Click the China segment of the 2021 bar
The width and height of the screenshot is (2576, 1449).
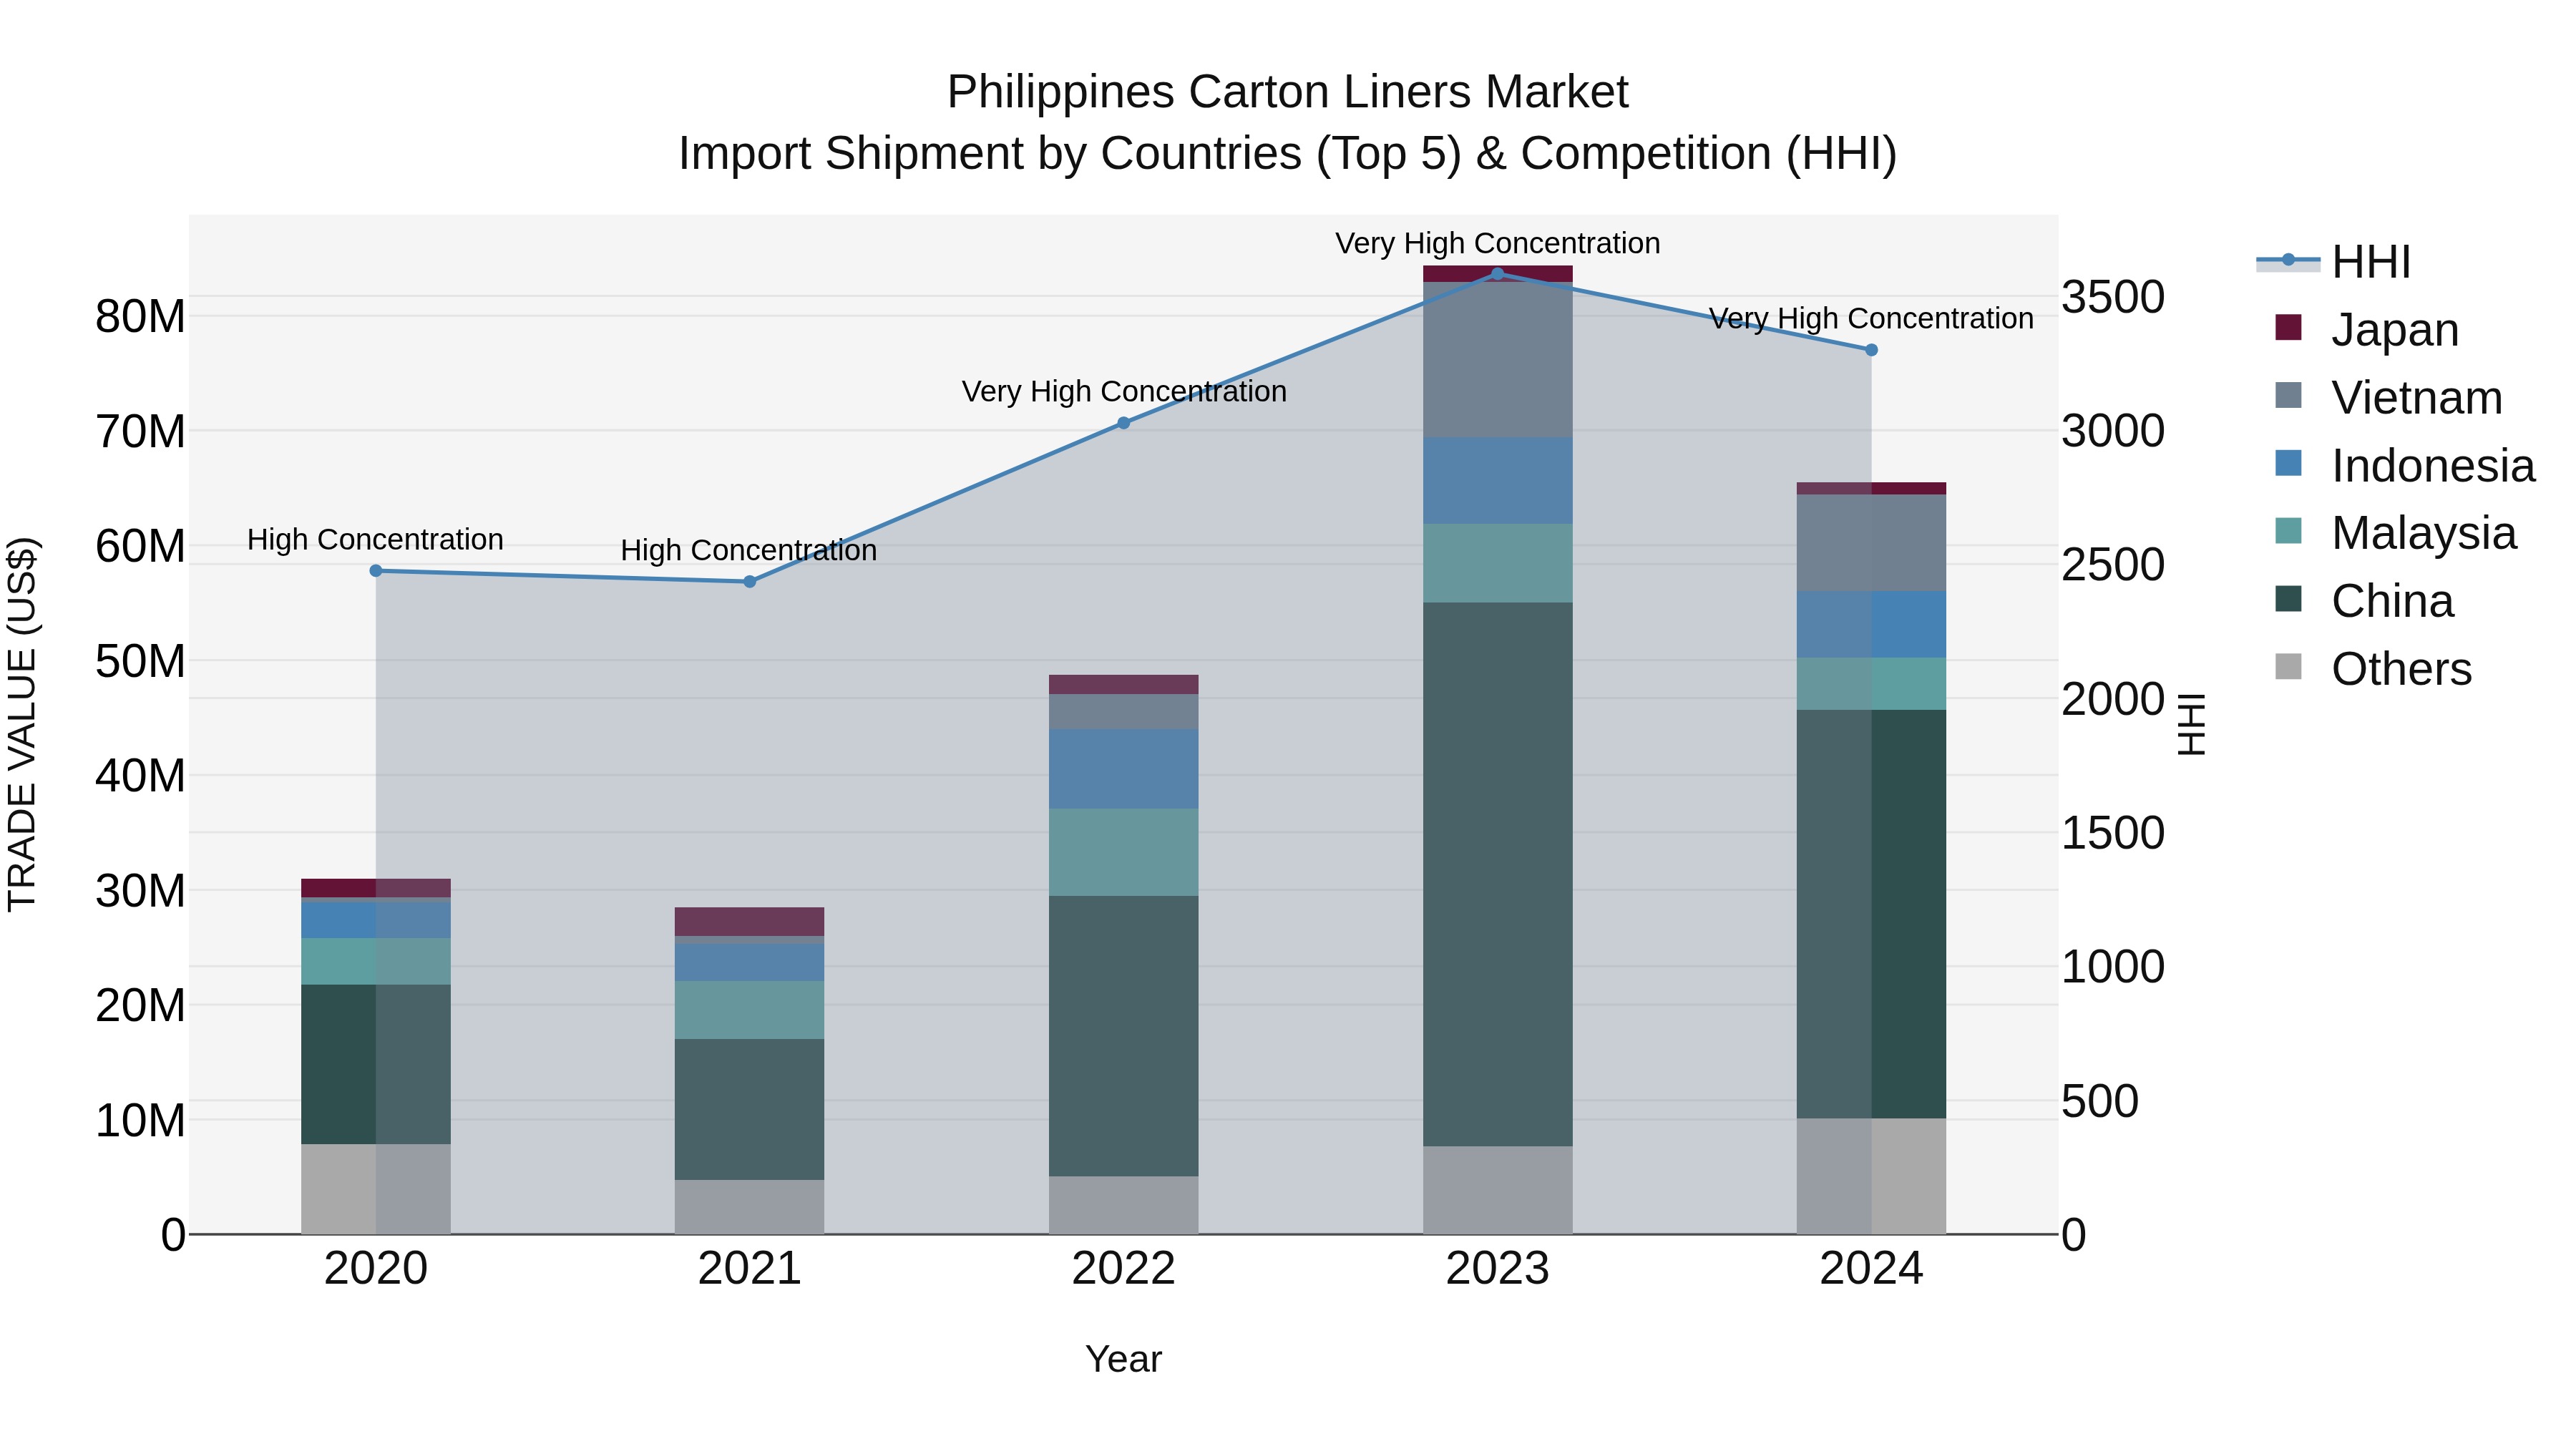[750, 1110]
